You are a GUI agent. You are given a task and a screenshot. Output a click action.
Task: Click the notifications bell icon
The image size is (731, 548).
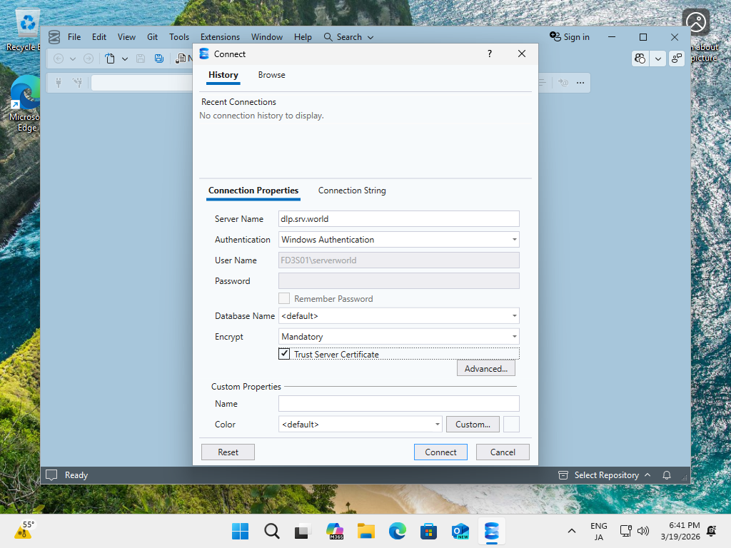tap(667, 475)
